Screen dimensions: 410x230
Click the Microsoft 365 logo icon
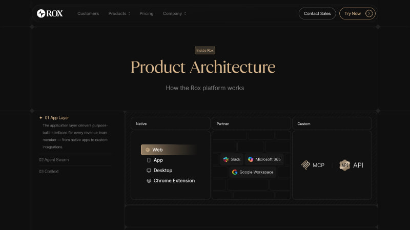pos(251,159)
